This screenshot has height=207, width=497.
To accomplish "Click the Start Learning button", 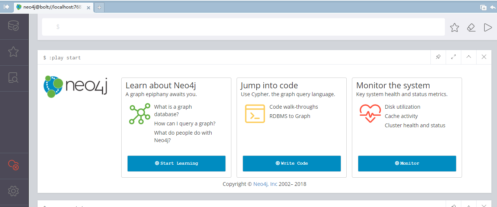I will coord(176,164).
